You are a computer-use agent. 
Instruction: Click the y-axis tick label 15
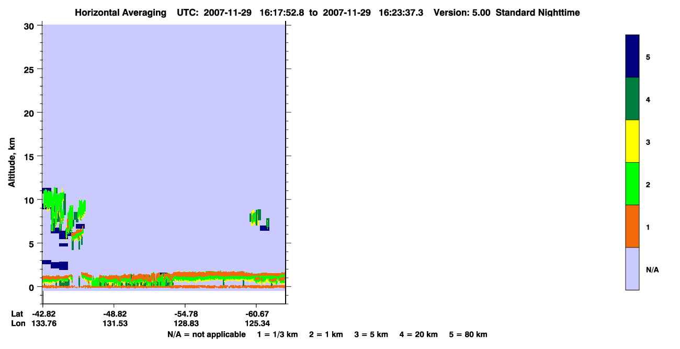(30, 156)
